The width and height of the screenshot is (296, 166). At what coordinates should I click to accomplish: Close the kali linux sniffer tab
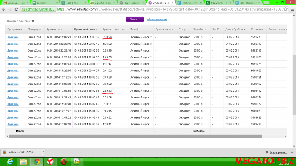201,3
